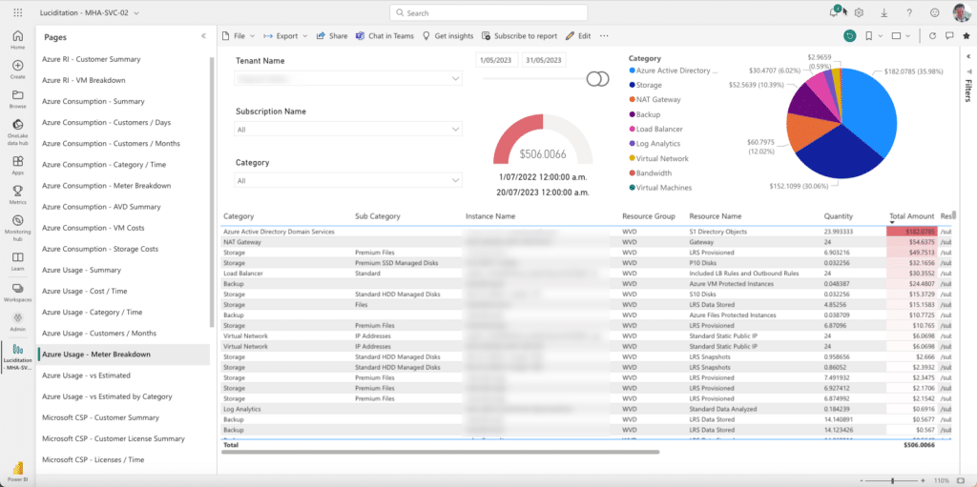Click the table horizontal scrollbar
The height and width of the screenshot is (487, 977).
(440, 452)
